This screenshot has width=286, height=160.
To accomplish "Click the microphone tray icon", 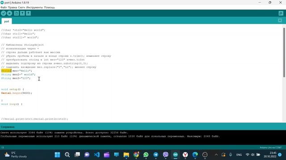I will click(x=231, y=155).
